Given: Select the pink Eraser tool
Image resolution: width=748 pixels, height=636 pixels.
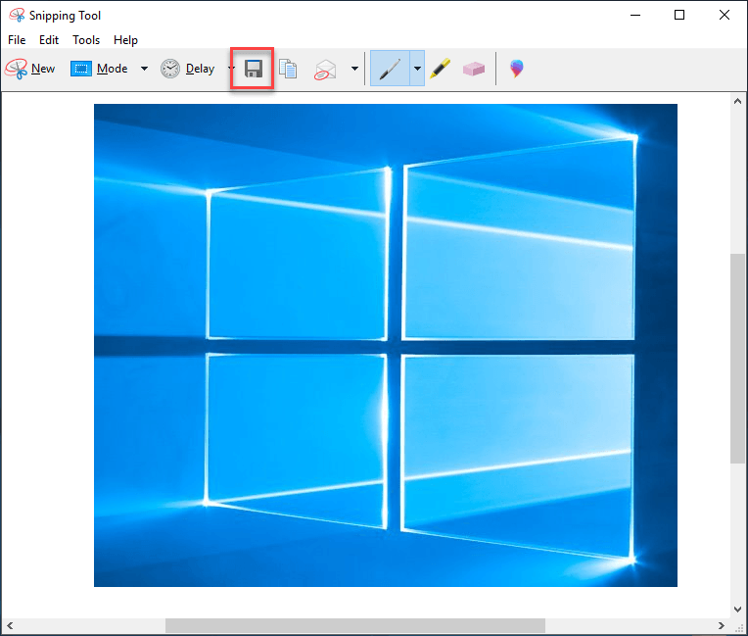Looking at the screenshot, I should 474,70.
